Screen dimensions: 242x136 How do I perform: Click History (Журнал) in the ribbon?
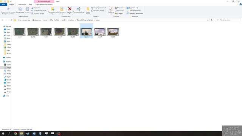coord(119,14)
